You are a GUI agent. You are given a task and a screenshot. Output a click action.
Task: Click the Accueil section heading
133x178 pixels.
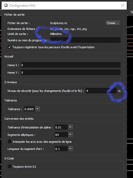(9, 56)
